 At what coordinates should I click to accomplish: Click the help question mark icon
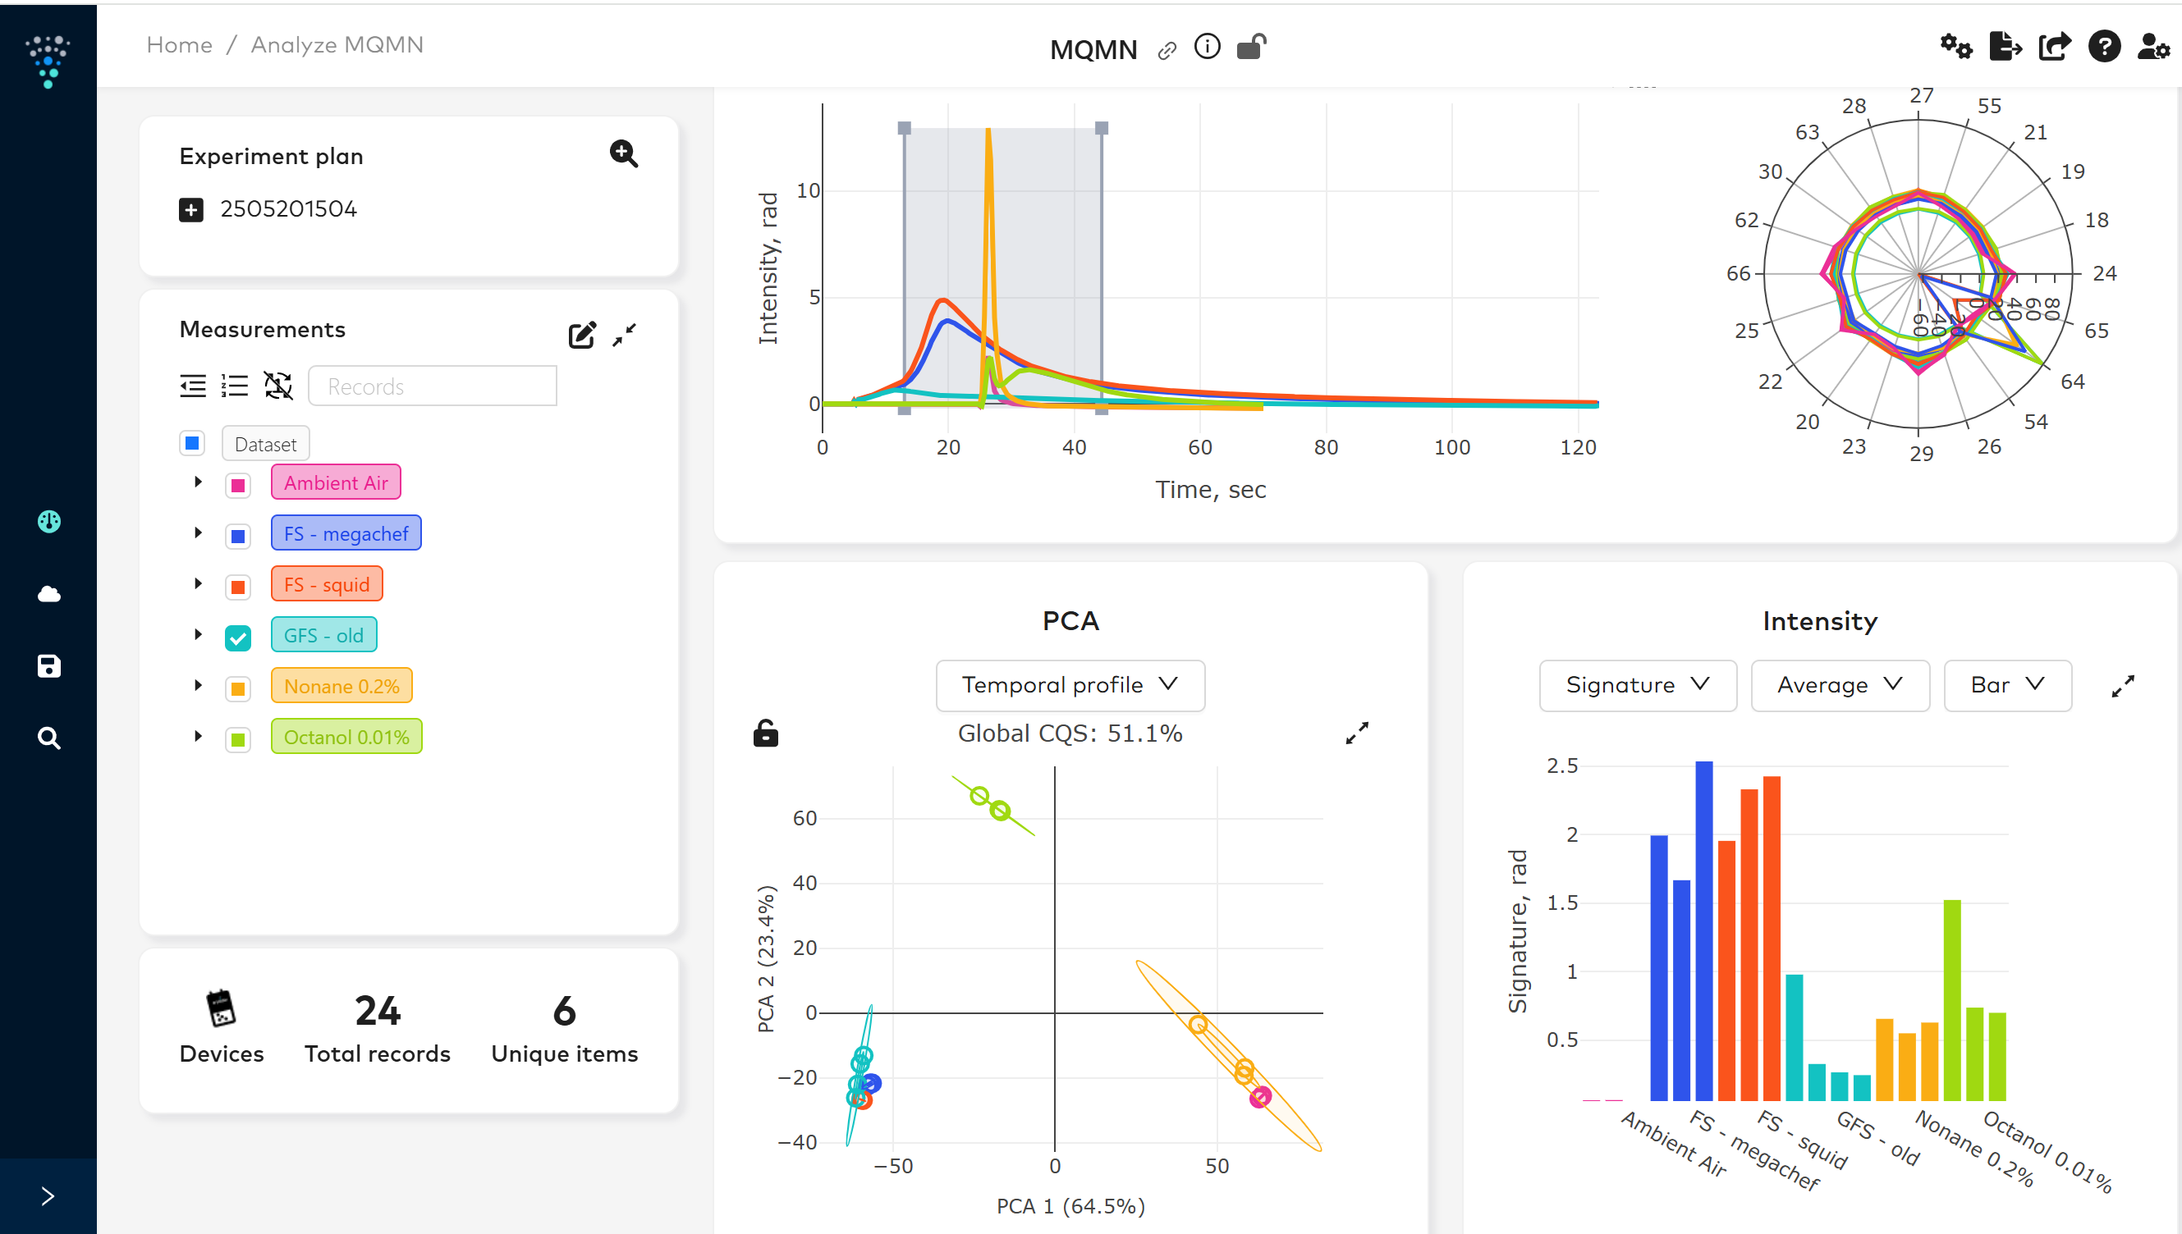[2103, 47]
